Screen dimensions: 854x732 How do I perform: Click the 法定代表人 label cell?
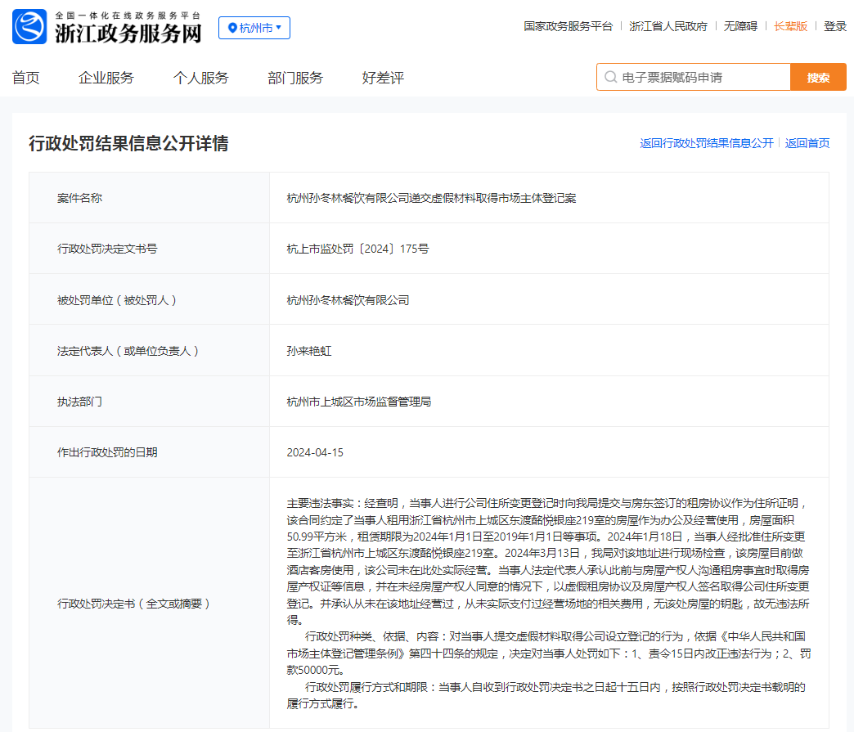tap(149, 350)
